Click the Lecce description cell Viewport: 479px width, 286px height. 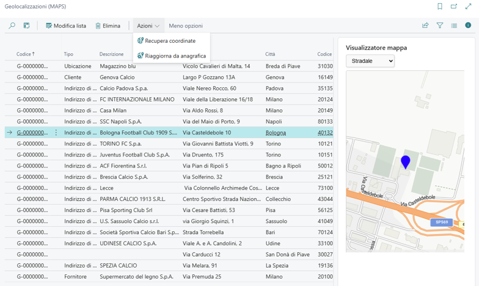(106, 188)
